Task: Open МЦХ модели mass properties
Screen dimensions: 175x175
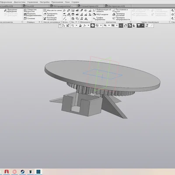Action: click(x=101, y=14)
